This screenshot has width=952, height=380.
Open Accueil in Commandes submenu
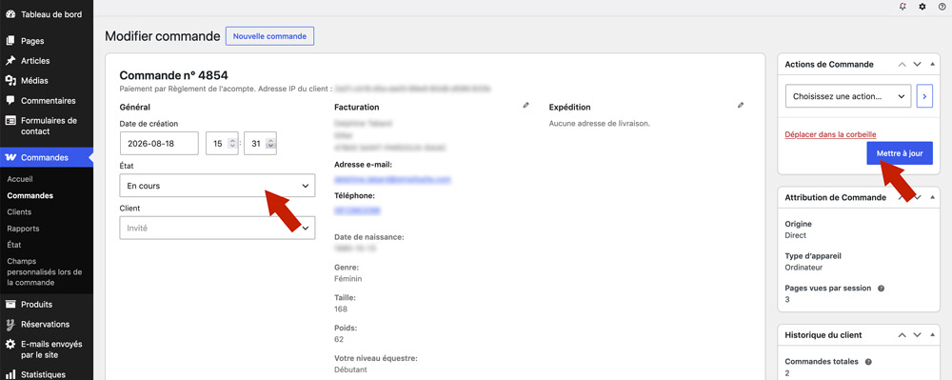[x=20, y=180]
